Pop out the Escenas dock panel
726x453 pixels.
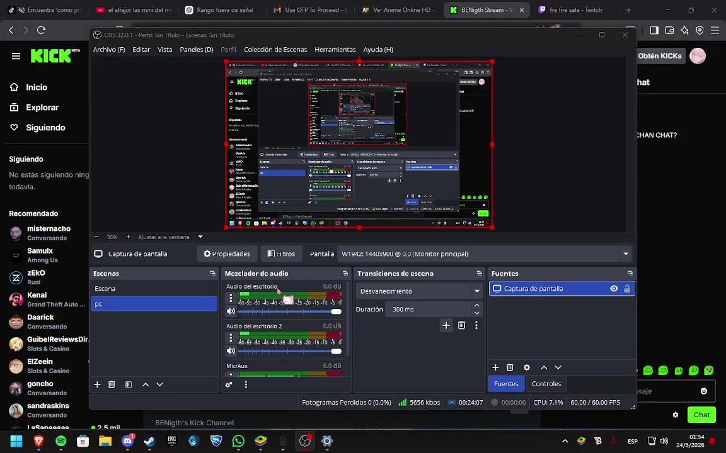pyautogui.click(x=212, y=274)
